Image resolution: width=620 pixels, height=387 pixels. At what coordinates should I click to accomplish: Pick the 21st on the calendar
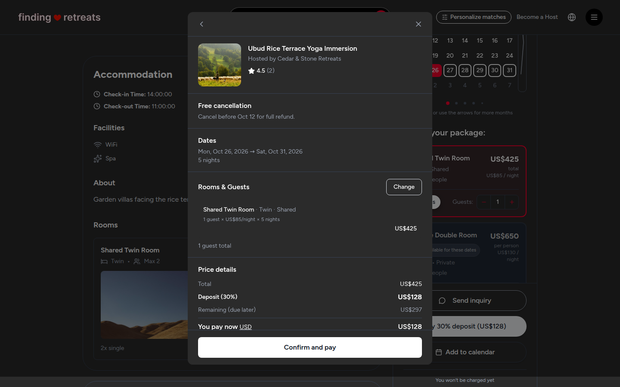click(465, 55)
